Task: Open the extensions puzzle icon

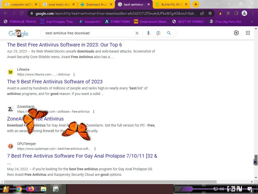Action: [228, 13]
